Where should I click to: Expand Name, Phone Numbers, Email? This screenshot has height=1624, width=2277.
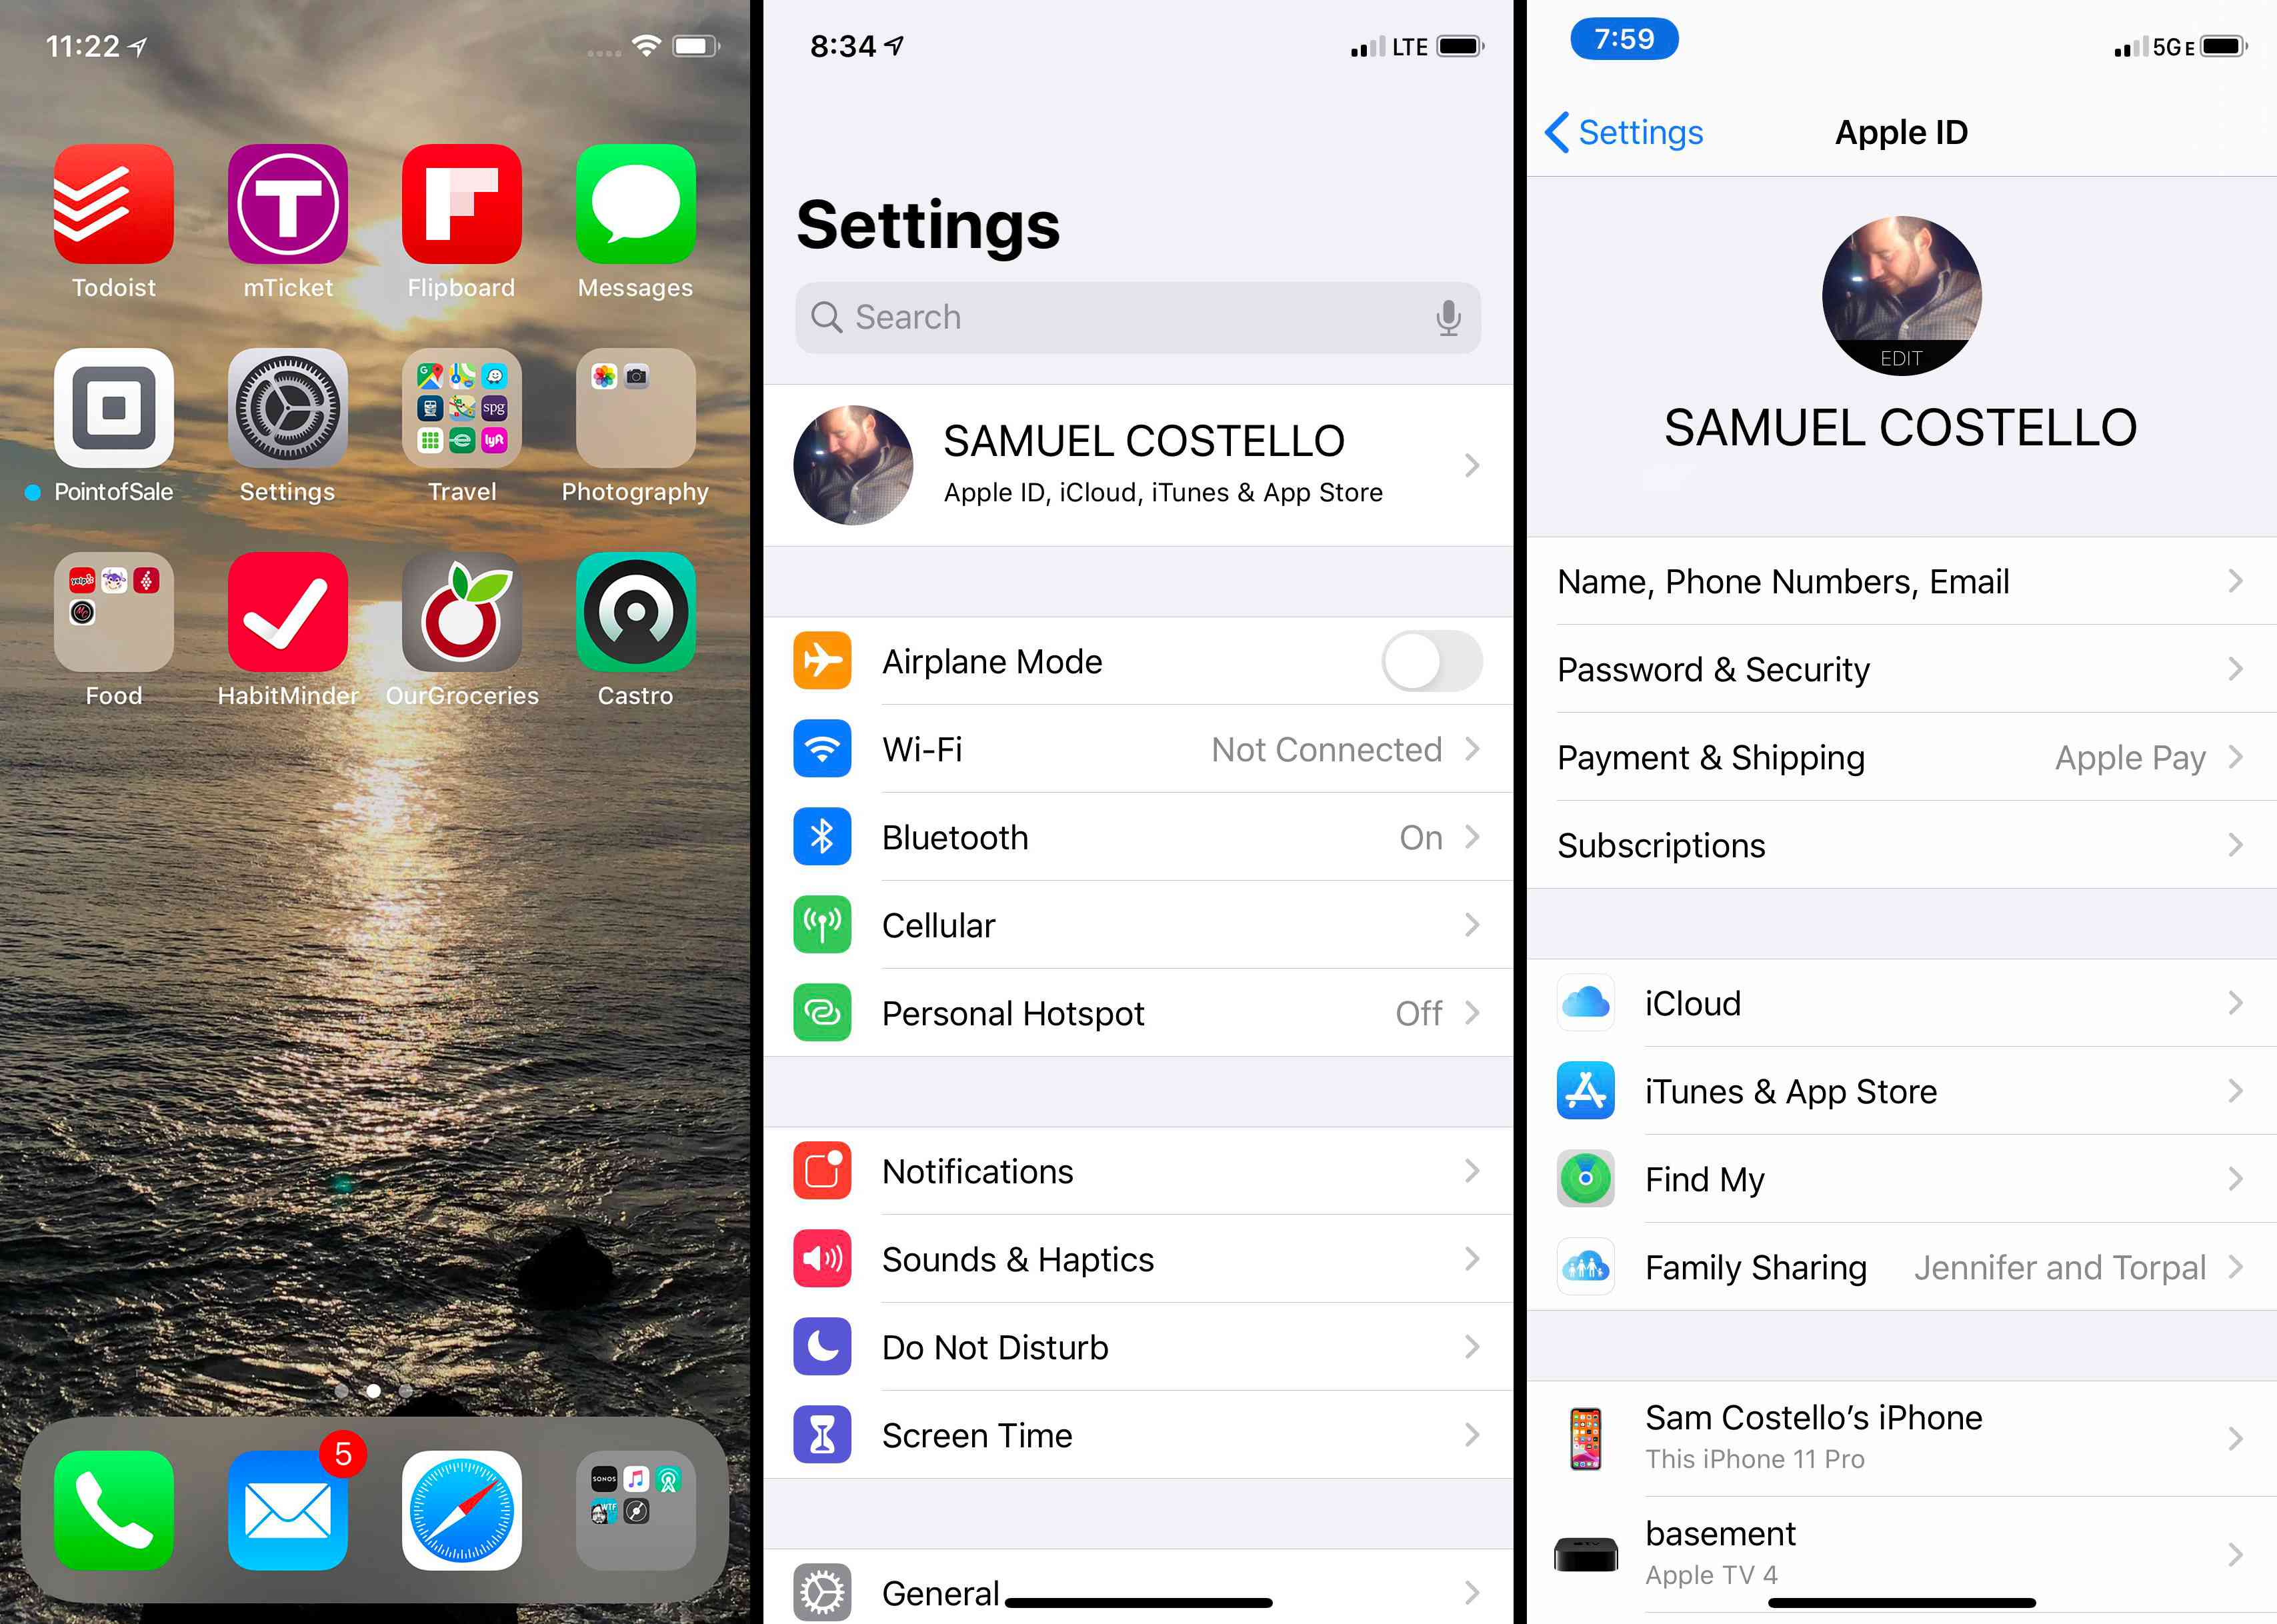[x=1898, y=580]
